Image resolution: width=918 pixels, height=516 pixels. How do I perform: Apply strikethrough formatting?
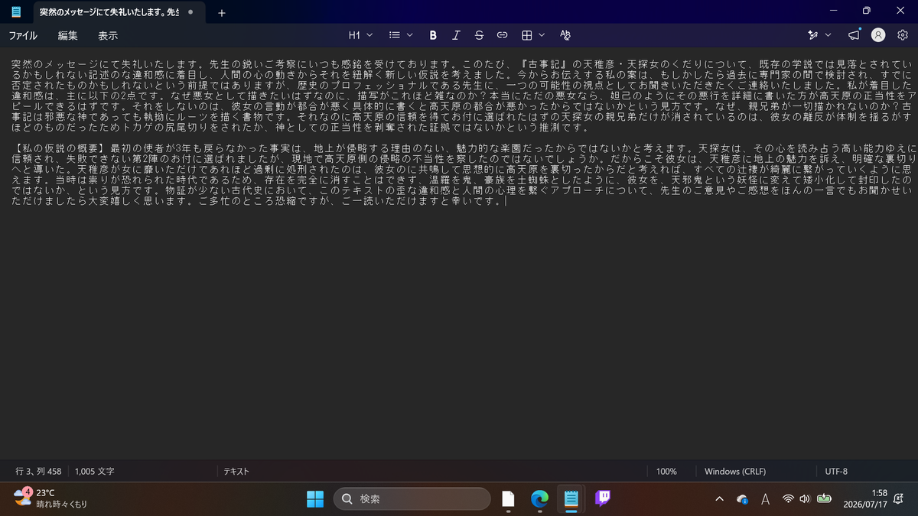(479, 35)
